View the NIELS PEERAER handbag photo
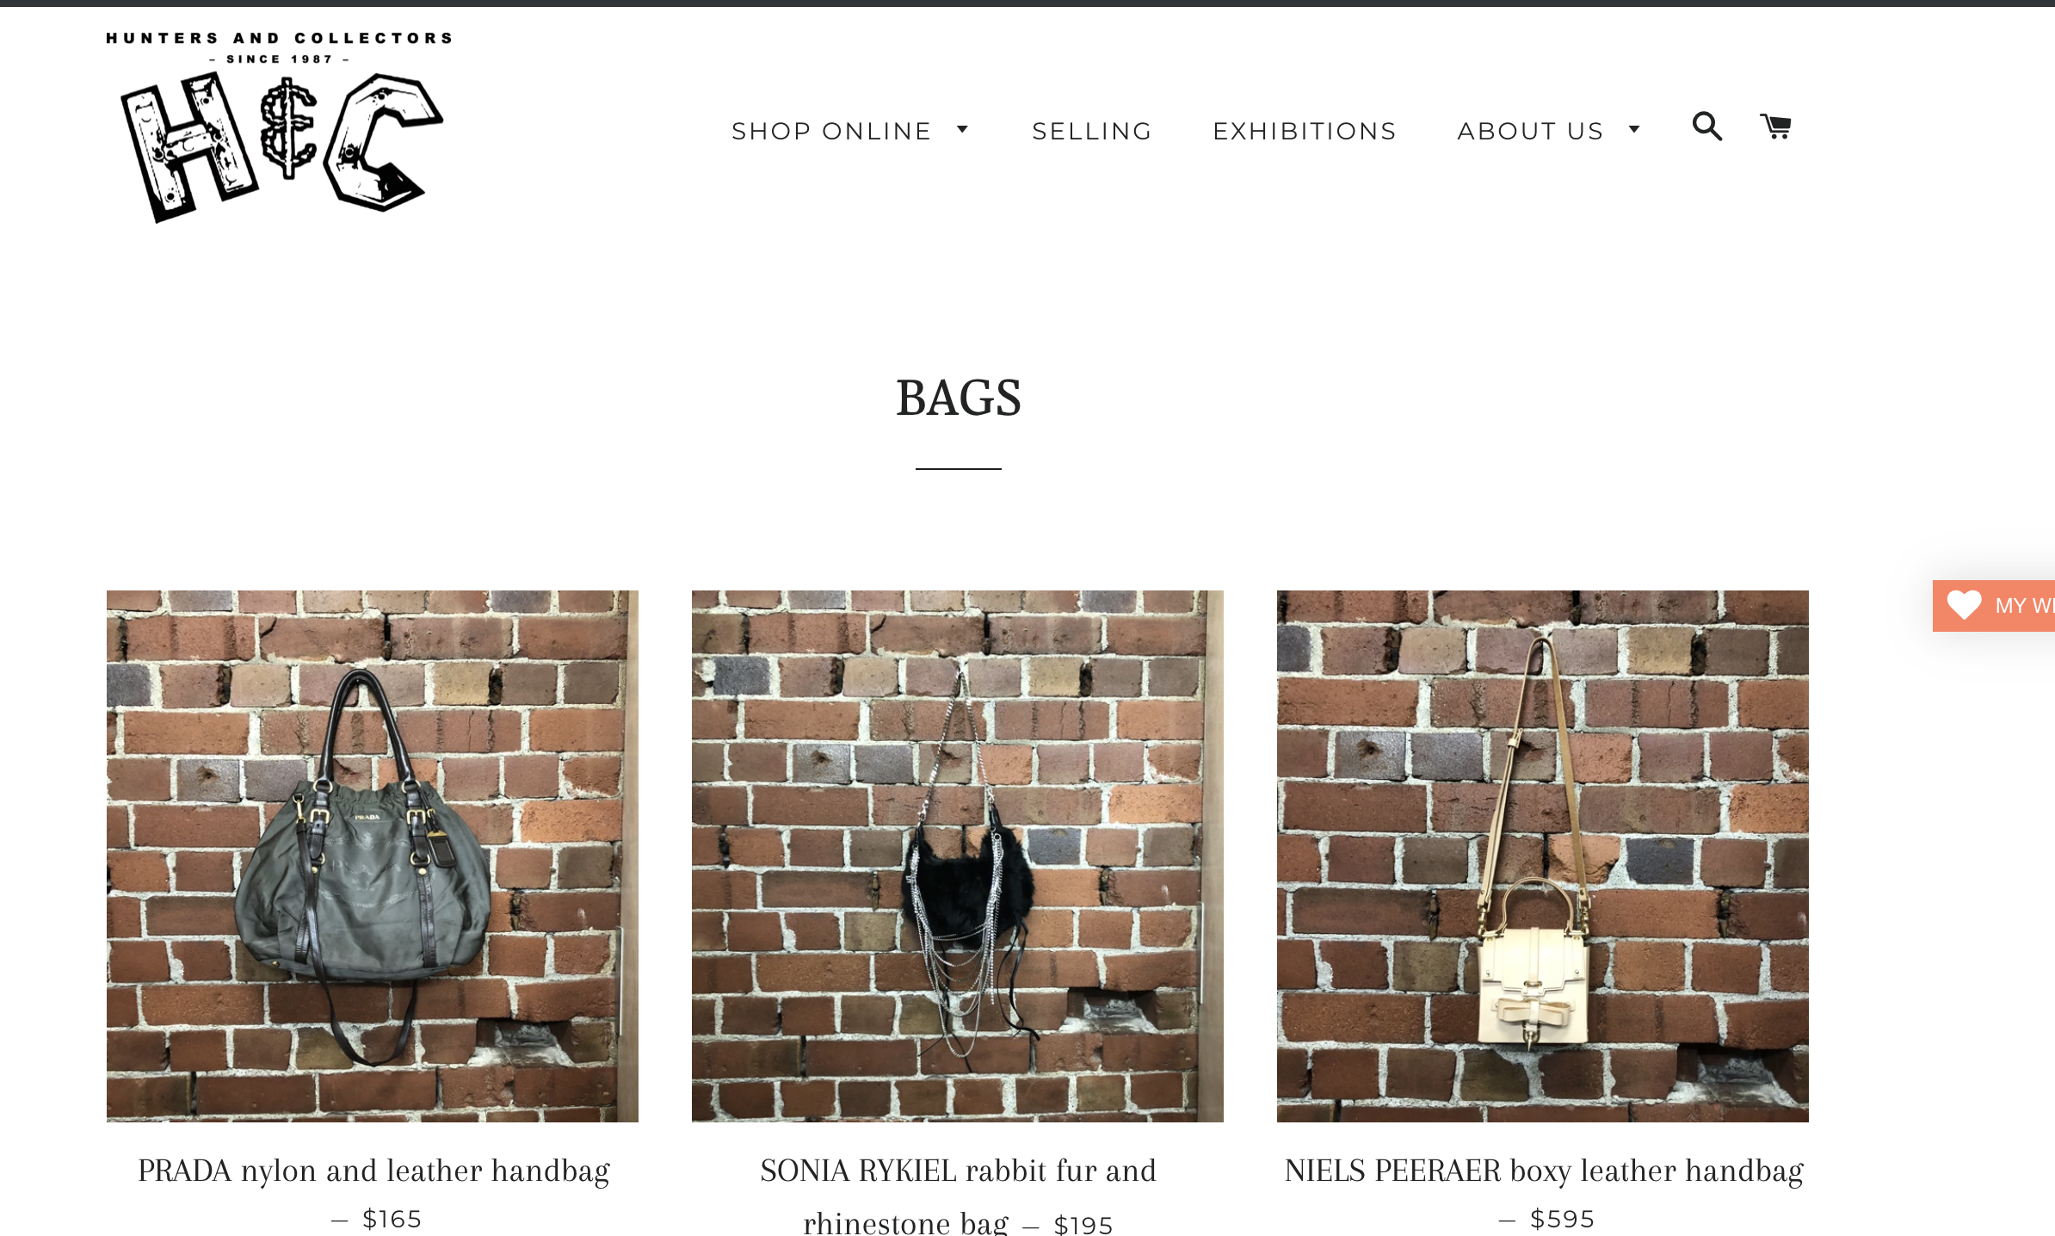This screenshot has width=2055, height=1236. (x=1543, y=856)
